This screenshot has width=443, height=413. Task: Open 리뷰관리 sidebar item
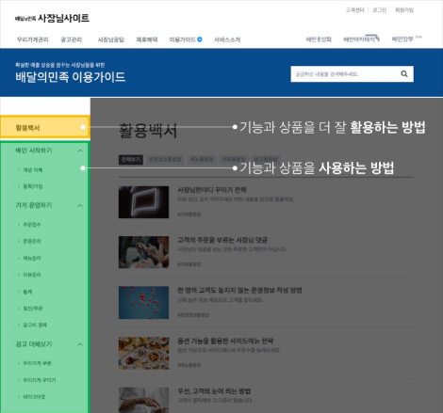[32, 275]
